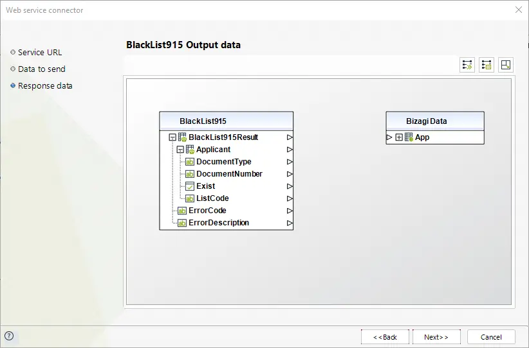Viewport: 529px width, 348px height.
Task: Collapse the Applicant node
Action: [x=180, y=150]
